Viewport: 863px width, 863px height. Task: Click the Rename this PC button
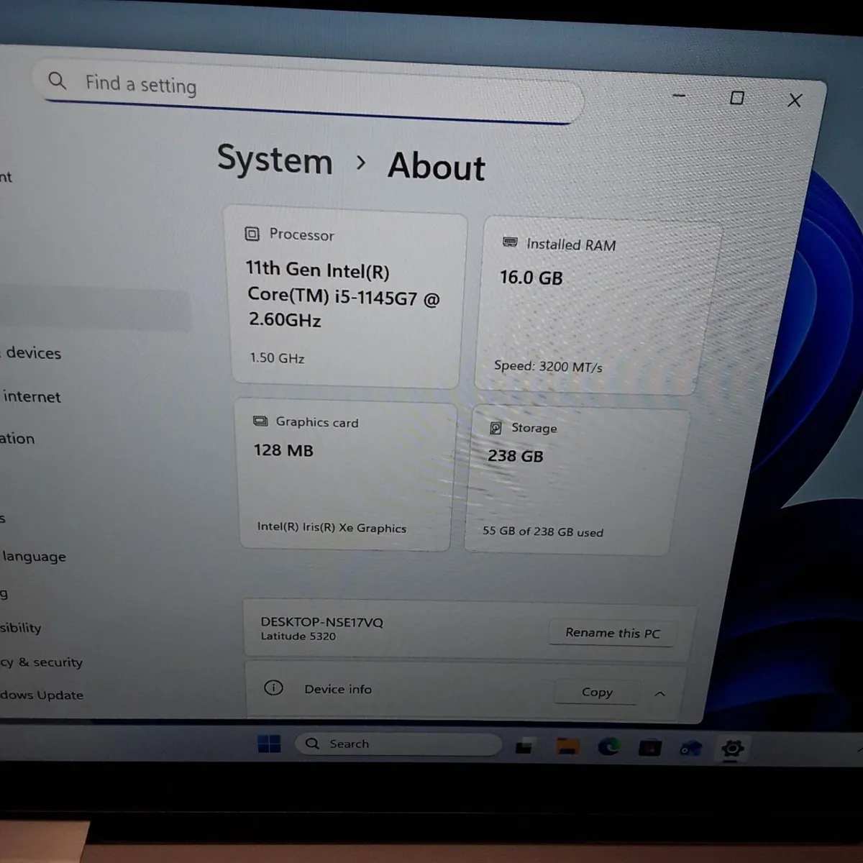click(612, 633)
